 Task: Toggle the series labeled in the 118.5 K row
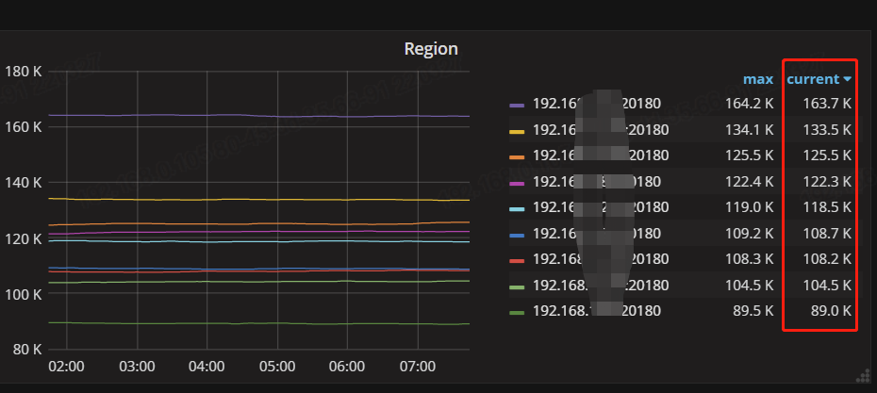[601, 207]
